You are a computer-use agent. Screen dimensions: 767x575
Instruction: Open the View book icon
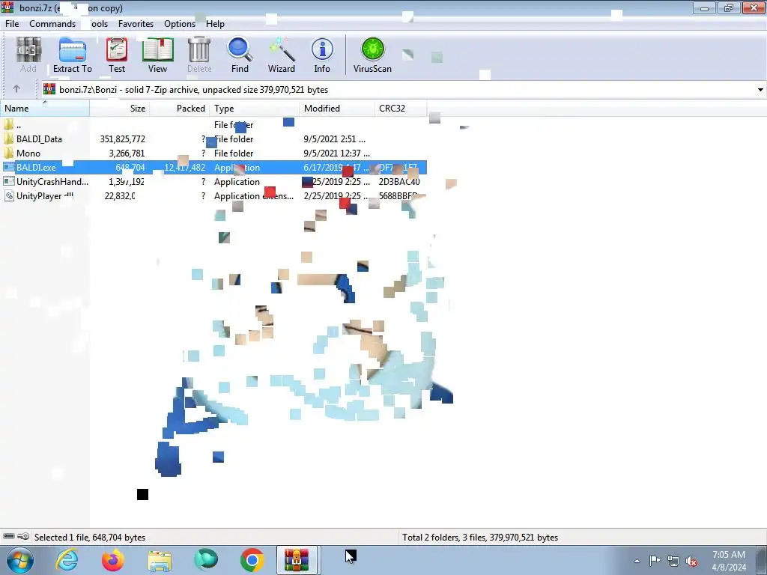point(157,55)
